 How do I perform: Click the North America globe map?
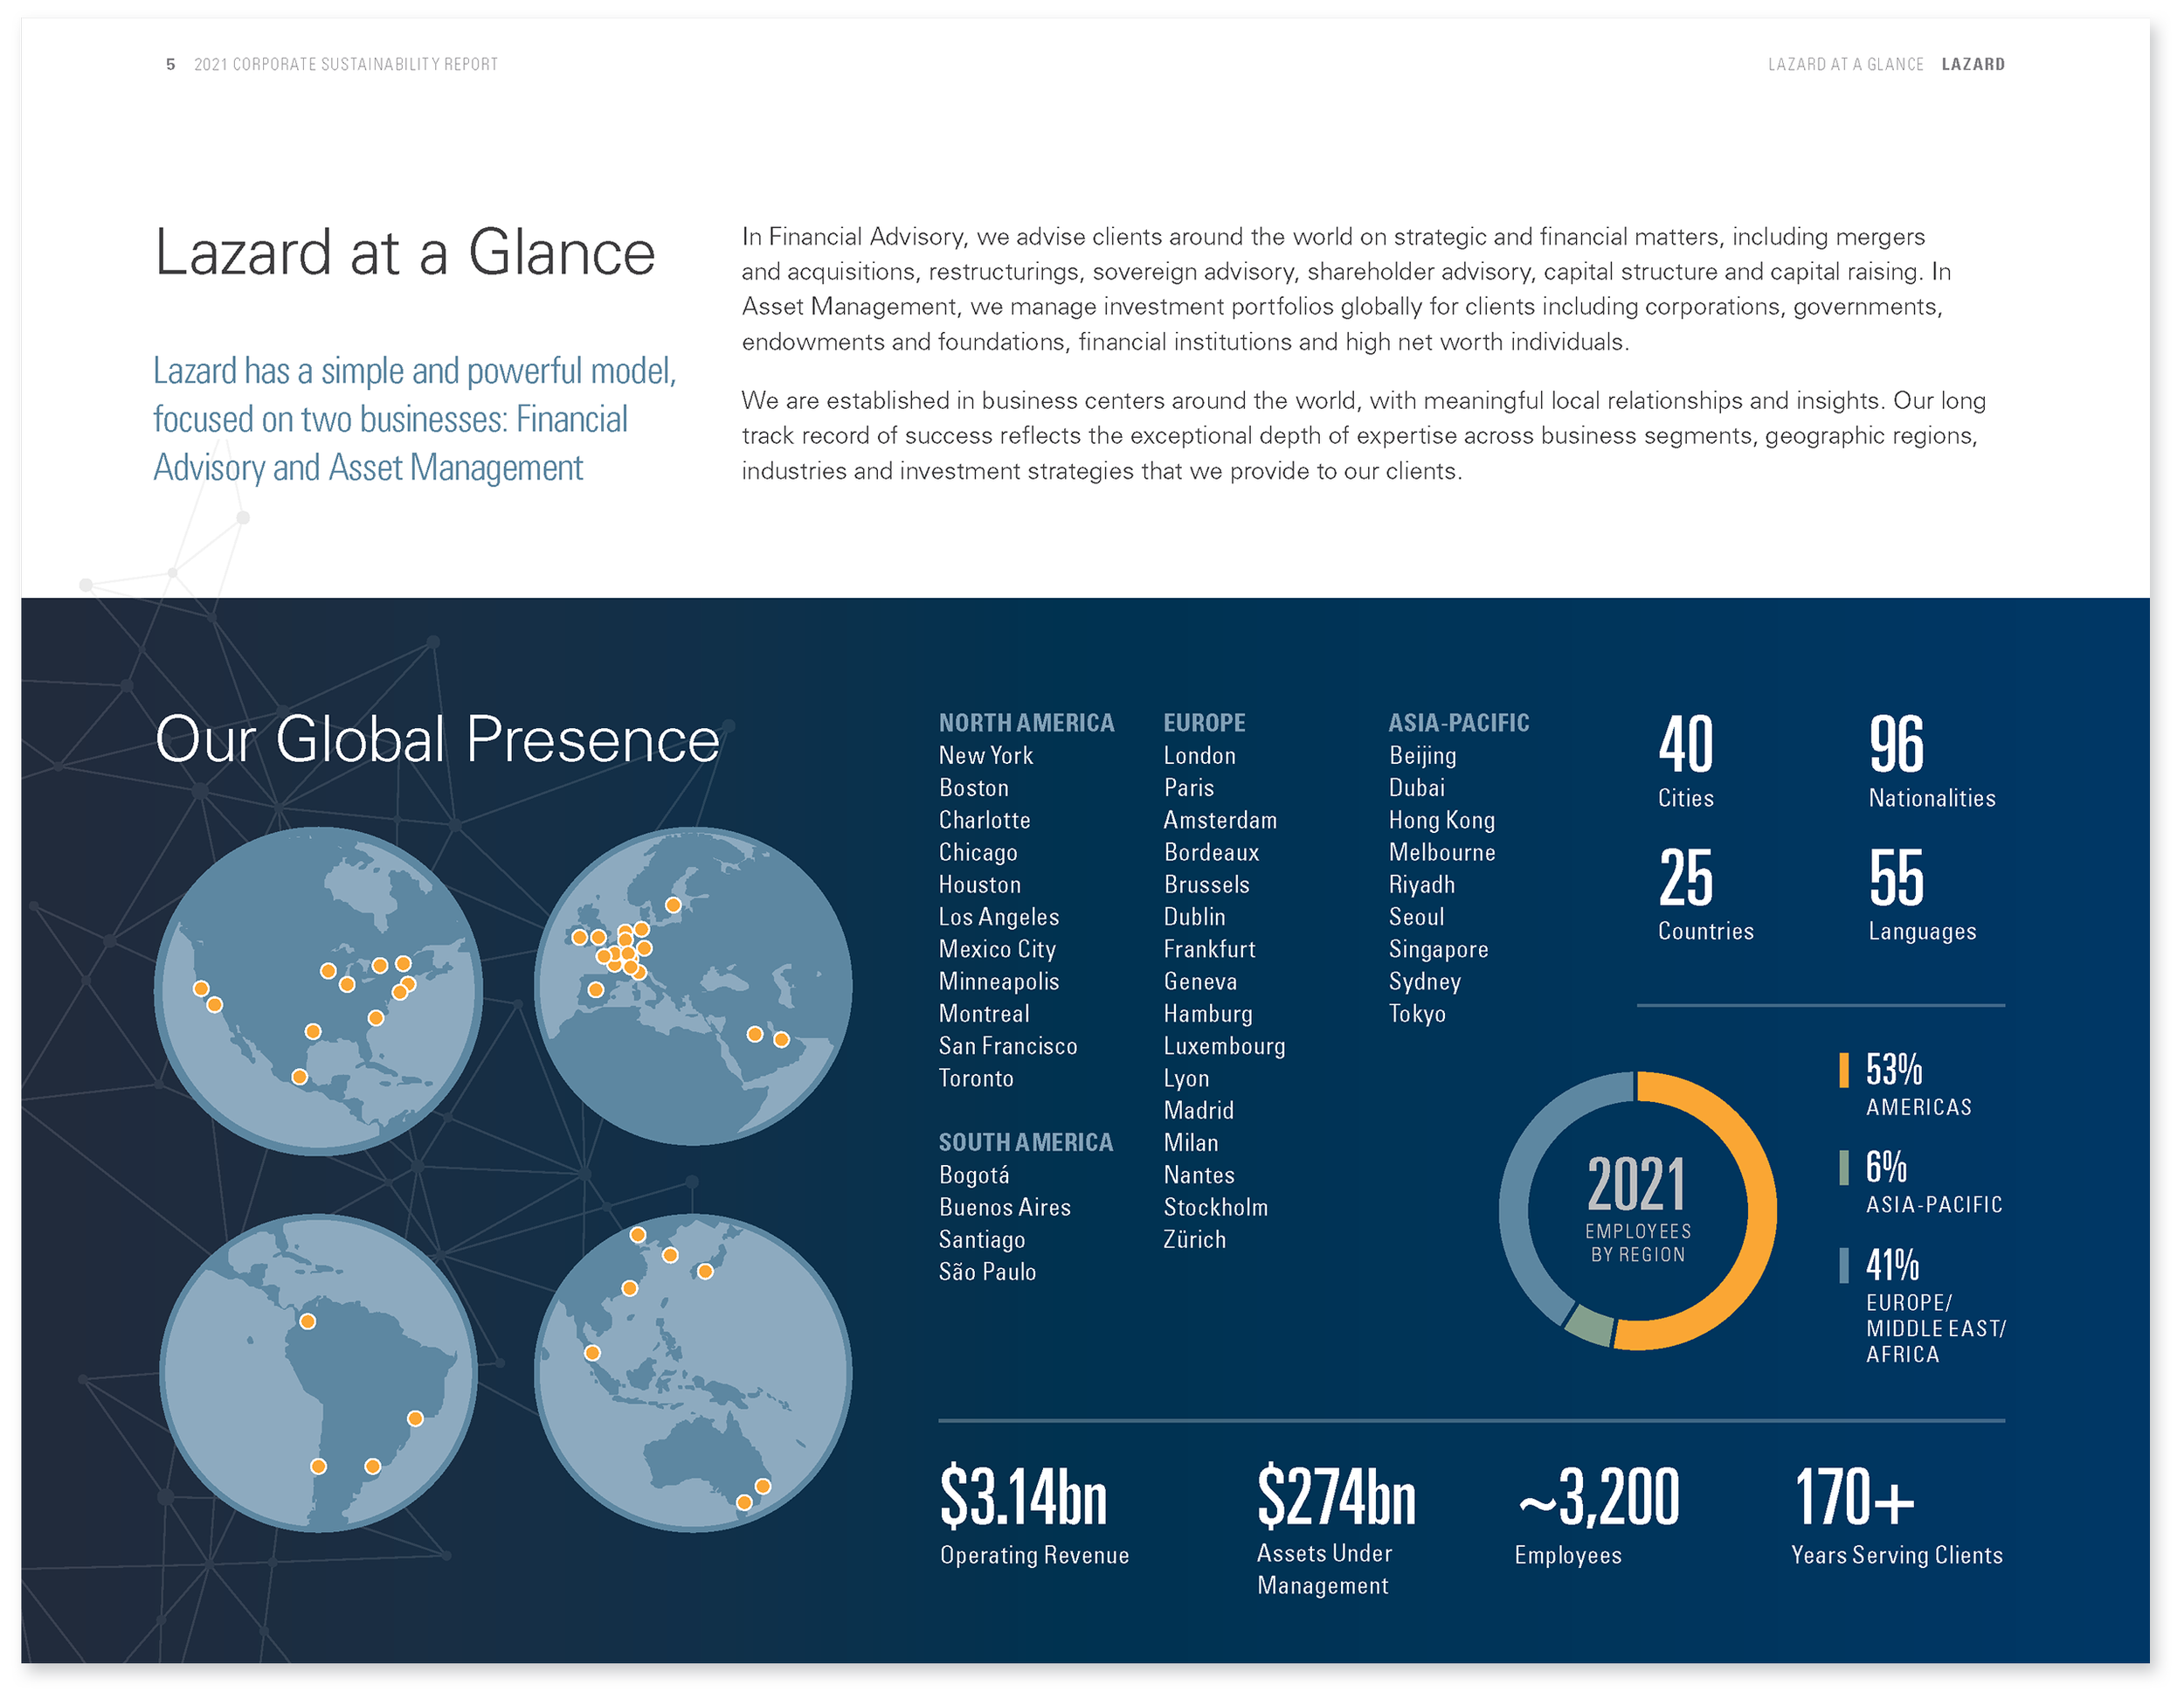click(318, 990)
